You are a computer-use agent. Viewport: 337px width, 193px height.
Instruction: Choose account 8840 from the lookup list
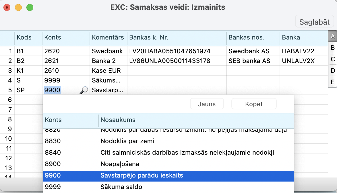point(168,153)
